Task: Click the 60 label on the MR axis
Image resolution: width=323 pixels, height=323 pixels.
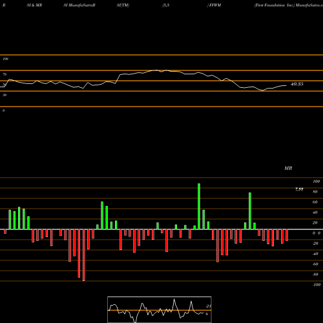Action: click(315, 202)
